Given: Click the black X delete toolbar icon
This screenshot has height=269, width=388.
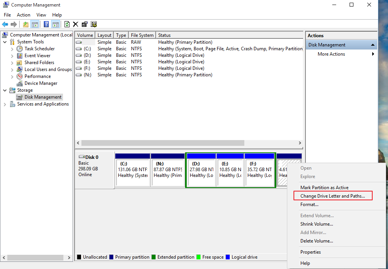Looking at the screenshot, I should (75, 24).
